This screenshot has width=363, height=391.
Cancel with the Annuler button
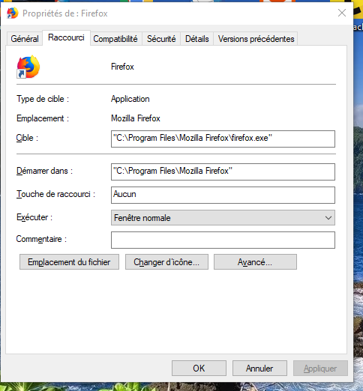(x=259, y=368)
